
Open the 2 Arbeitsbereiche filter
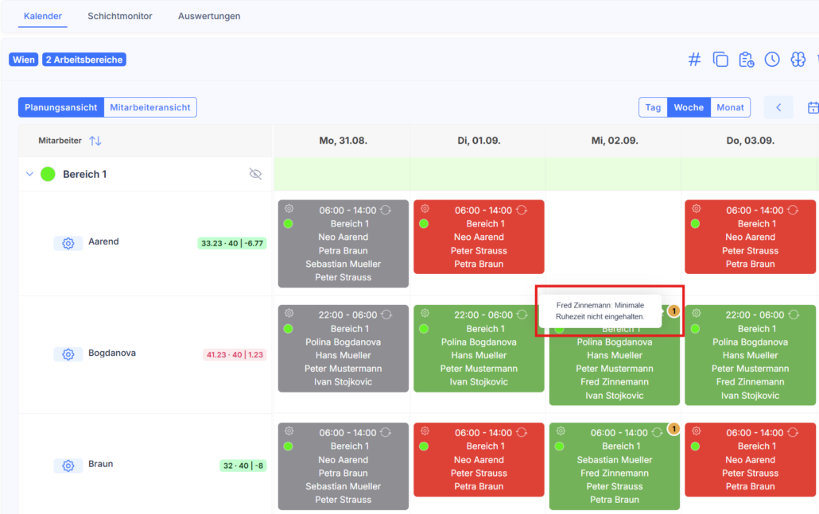[x=84, y=60]
